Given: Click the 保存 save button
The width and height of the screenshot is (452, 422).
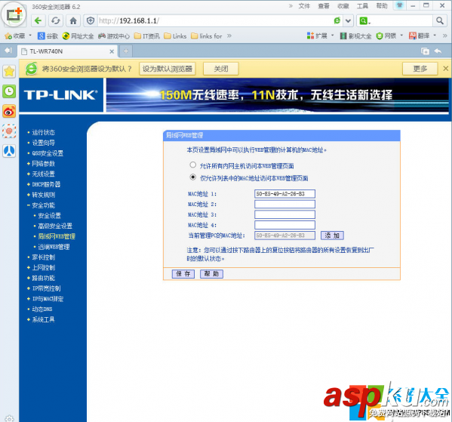Looking at the screenshot, I should pos(183,274).
